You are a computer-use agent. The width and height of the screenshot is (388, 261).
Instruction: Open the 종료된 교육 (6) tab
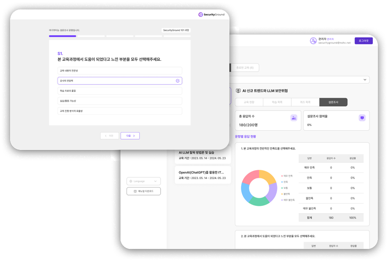245,68
